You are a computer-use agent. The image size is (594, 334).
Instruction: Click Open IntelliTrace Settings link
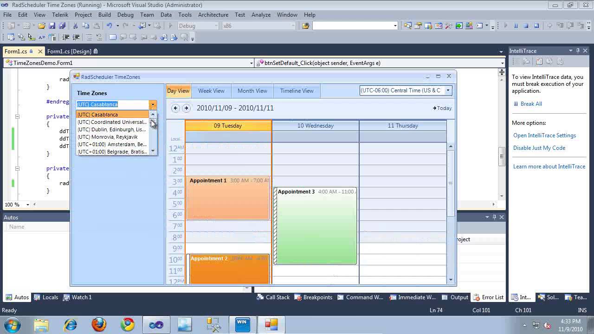pos(544,135)
